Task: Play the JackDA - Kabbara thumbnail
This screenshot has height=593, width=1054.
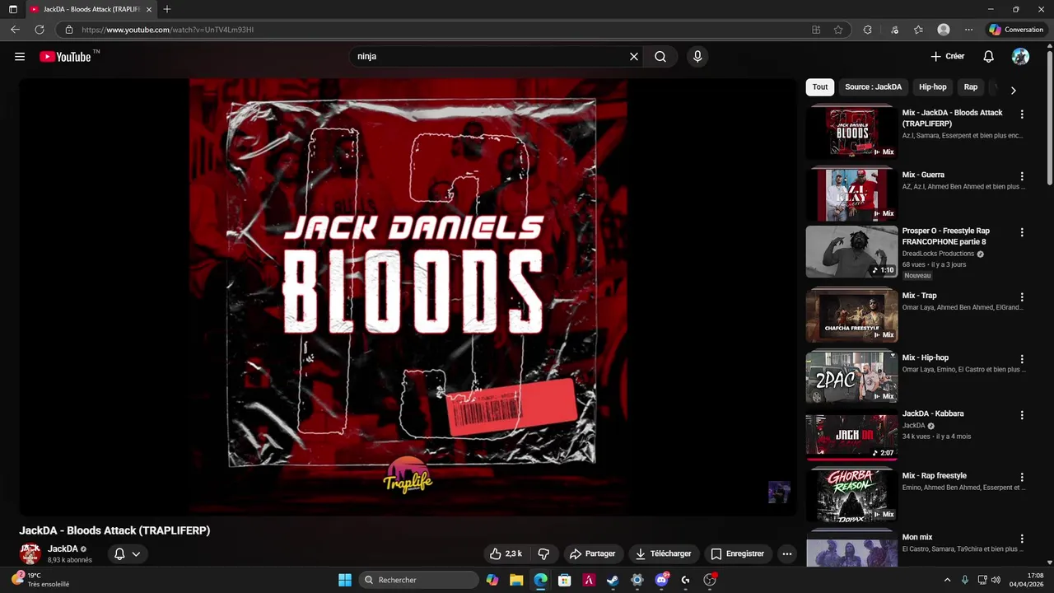Action: pos(851,437)
